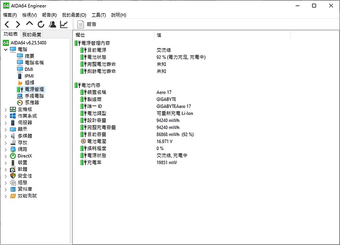340x245 pixels.
Task: Open the 檢視(V) menu
Action: pos(29,15)
